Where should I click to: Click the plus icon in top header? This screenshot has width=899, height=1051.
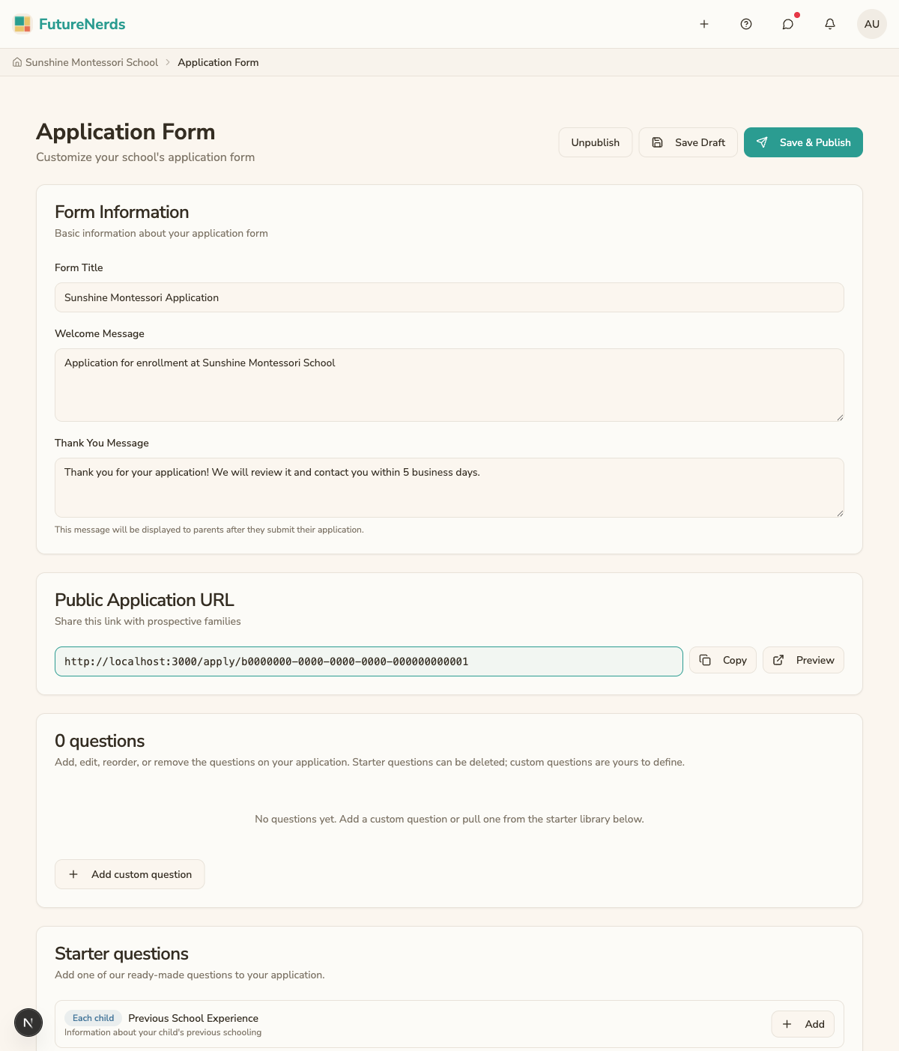point(704,24)
